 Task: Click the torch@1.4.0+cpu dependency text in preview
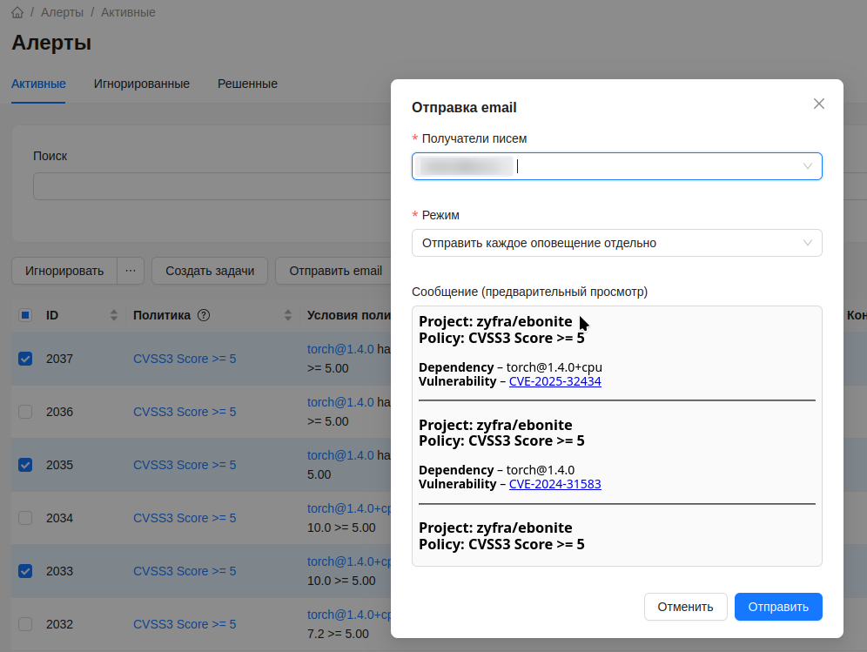(x=554, y=367)
